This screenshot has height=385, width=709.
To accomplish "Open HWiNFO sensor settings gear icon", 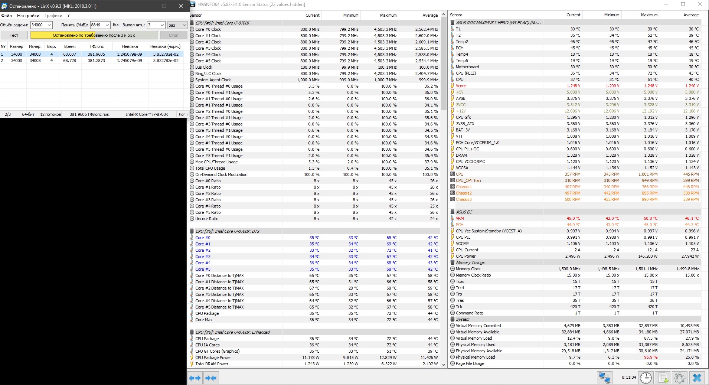I will coord(680,378).
